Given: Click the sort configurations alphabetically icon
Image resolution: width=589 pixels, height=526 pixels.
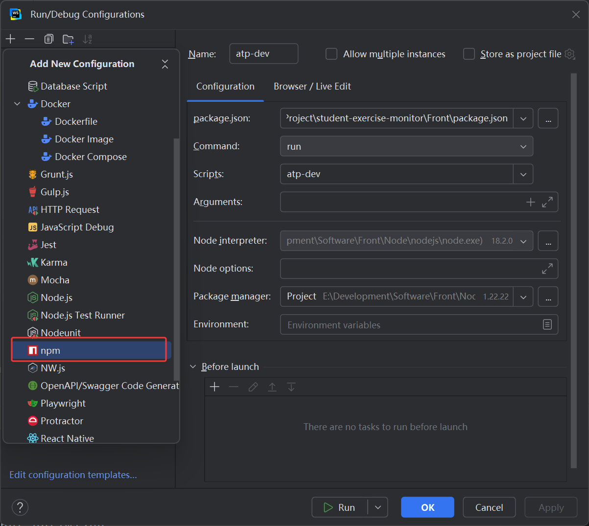Looking at the screenshot, I should click(87, 39).
